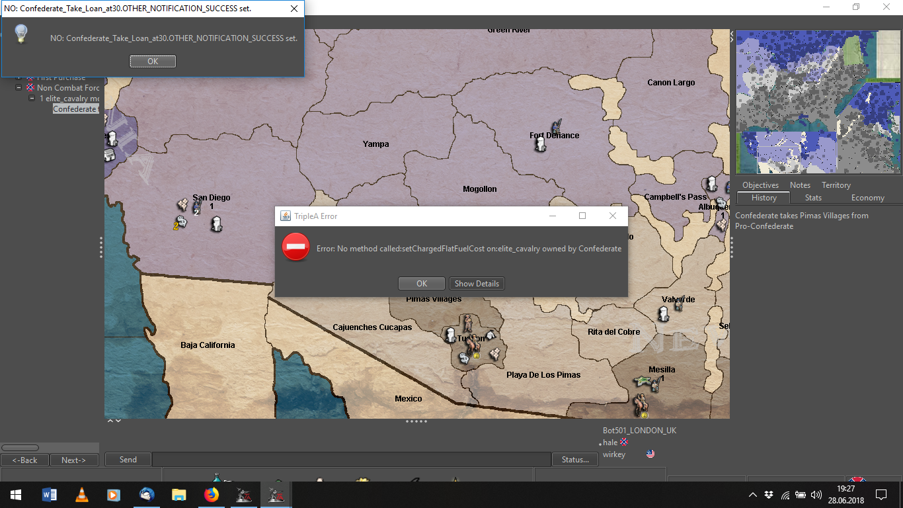Open VLC media player from the taskbar
The width and height of the screenshot is (903, 508).
pyautogui.click(x=82, y=495)
